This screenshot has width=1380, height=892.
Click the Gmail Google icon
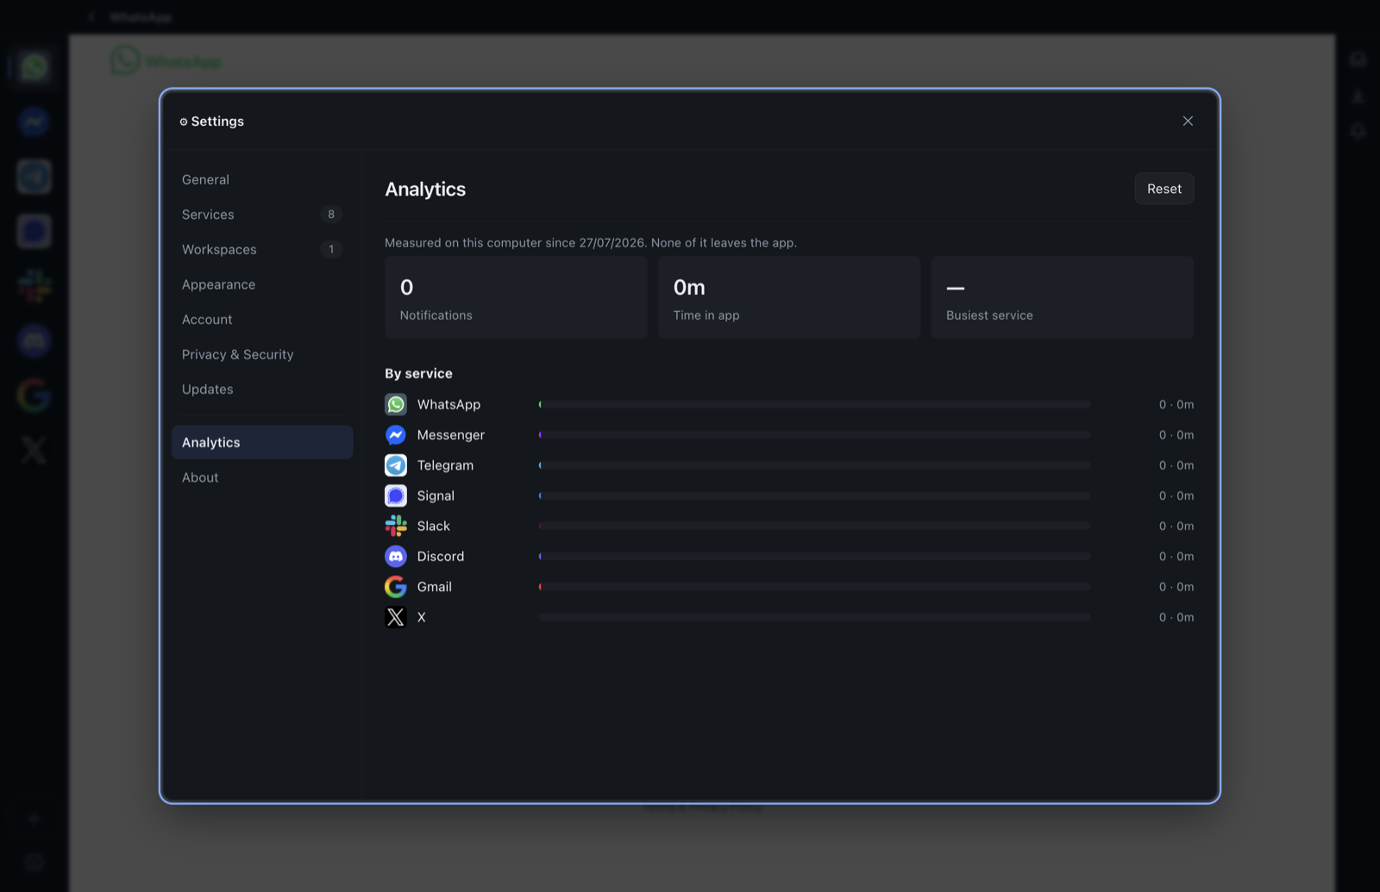pos(396,587)
